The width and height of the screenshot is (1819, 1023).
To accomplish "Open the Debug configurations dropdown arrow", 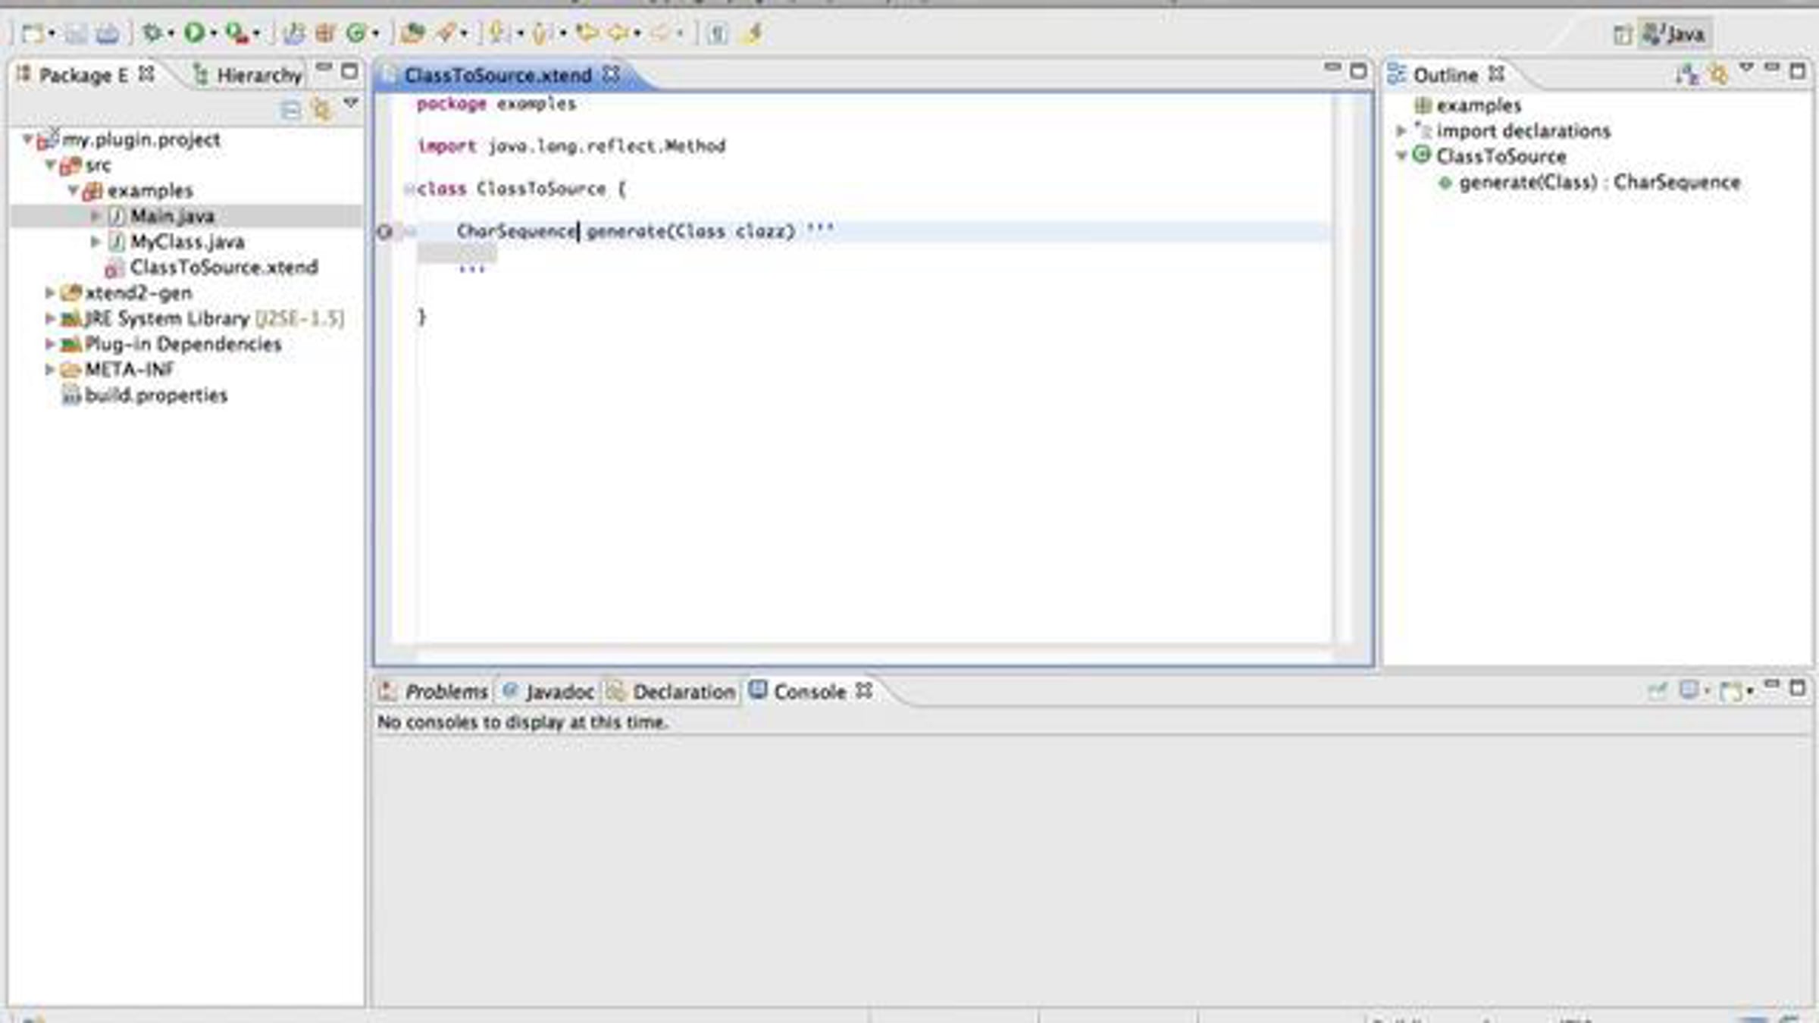I will coord(171,33).
